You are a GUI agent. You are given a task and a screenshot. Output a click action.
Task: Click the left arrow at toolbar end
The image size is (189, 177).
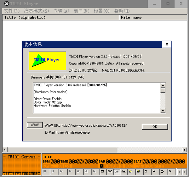[179, 172]
